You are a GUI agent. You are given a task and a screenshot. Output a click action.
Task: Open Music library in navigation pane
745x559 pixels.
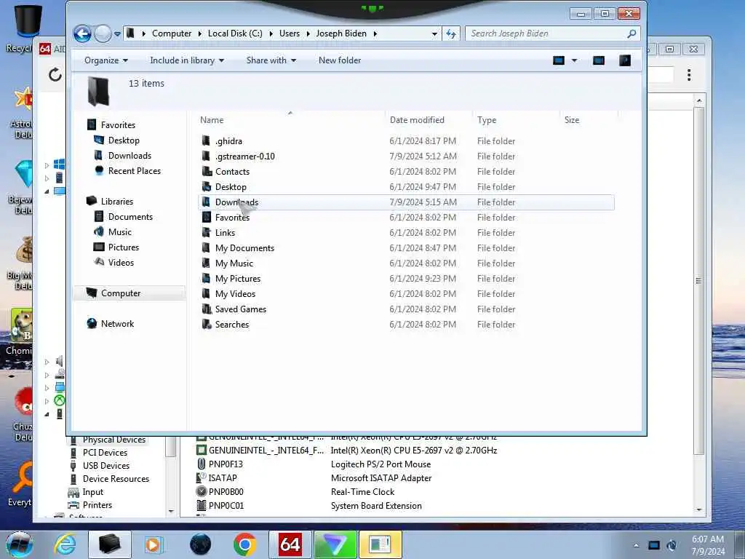tap(120, 232)
